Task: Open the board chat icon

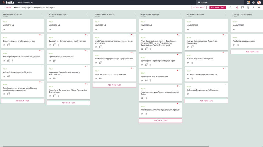Action: point(242,7)
